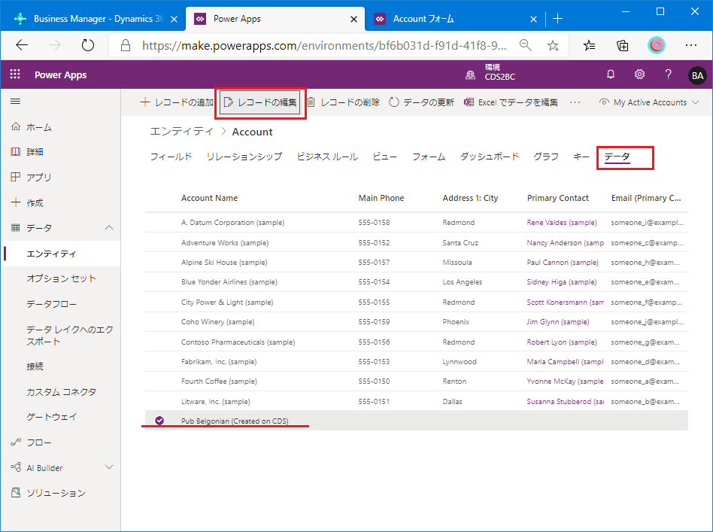Open the BA account avatar menu
The width and height of the screenshot is (713, 532).
coord(697,75)
